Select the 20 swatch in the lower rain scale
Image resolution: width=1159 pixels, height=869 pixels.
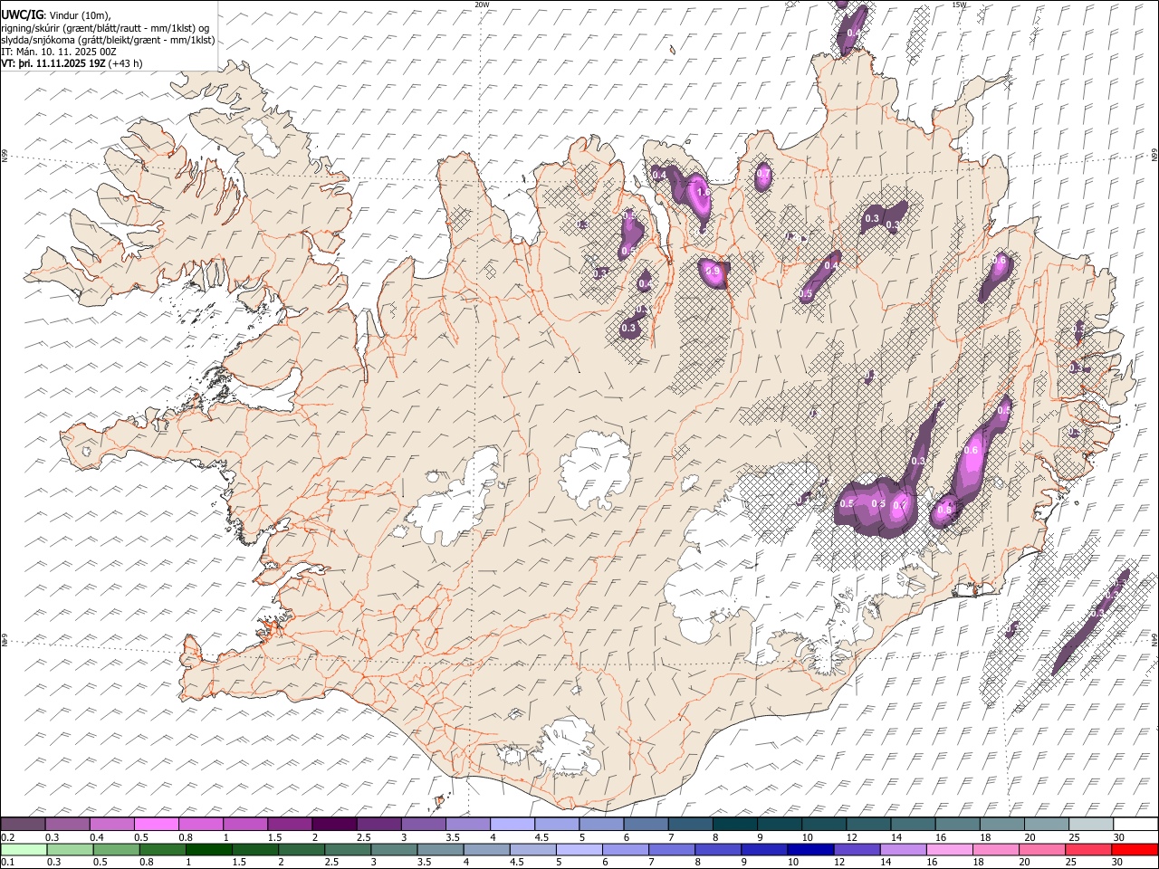1042,849
